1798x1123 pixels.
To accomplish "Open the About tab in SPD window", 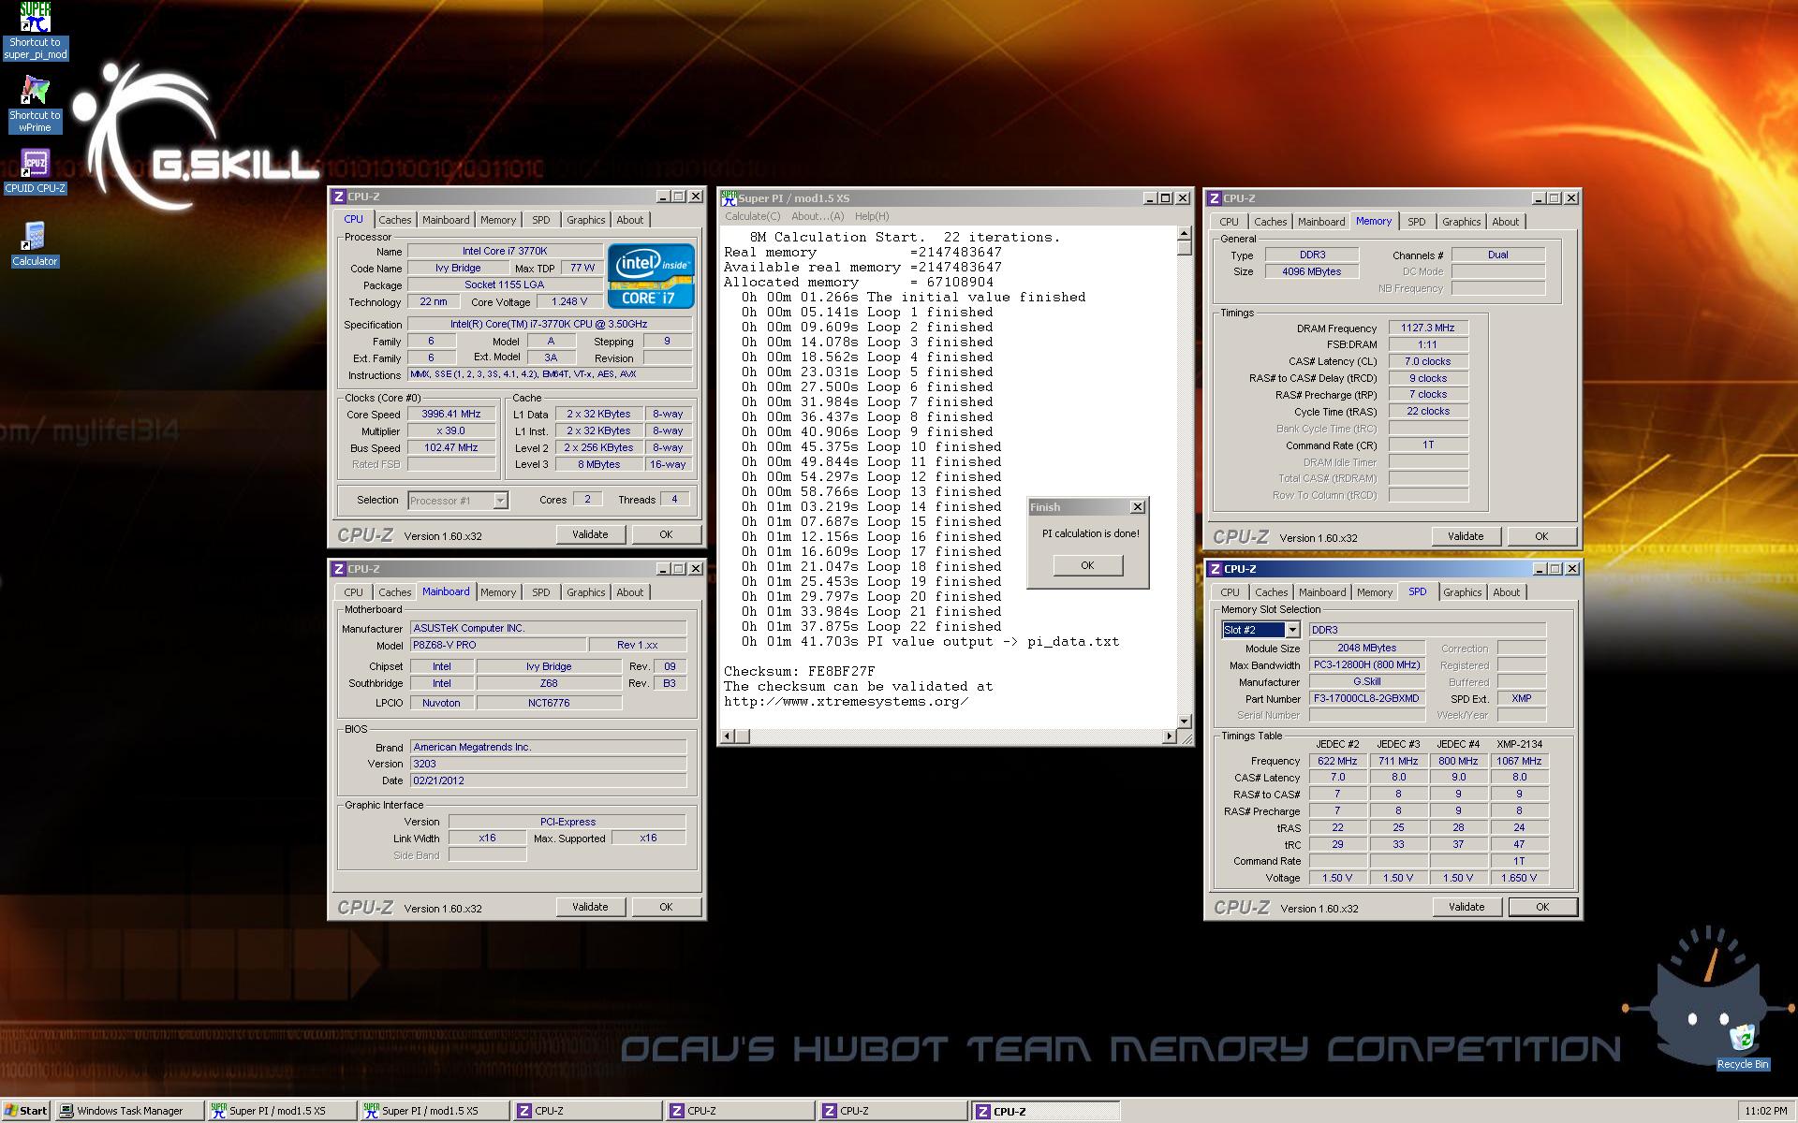I will (x=1507, y=592).
